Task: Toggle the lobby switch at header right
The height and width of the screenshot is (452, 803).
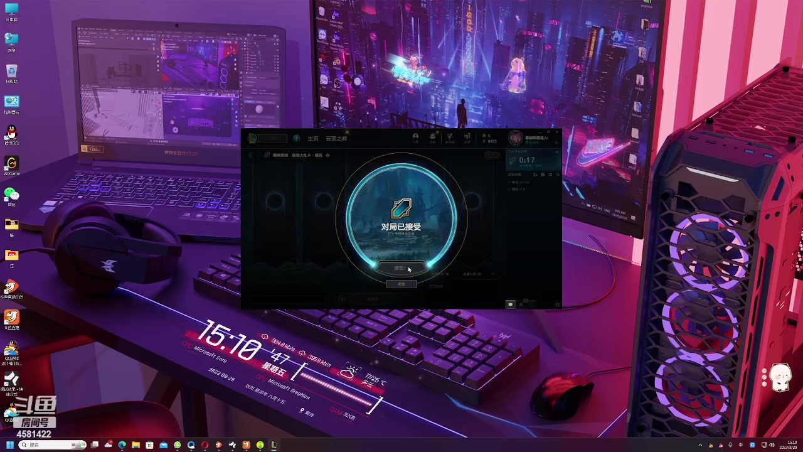Action: point(492,155)
